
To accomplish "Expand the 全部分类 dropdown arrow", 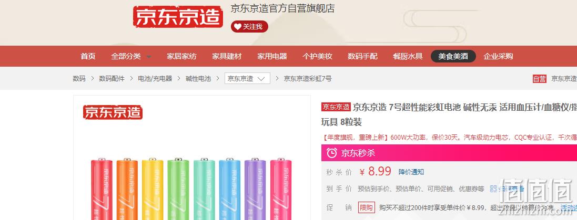I will click(149, 57).
